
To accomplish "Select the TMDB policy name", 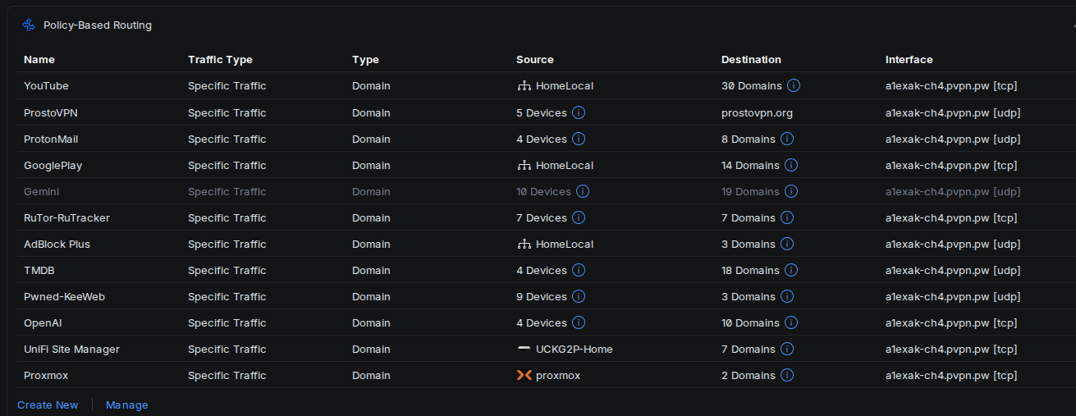I will pyautogui.click(x=39, y=270).
